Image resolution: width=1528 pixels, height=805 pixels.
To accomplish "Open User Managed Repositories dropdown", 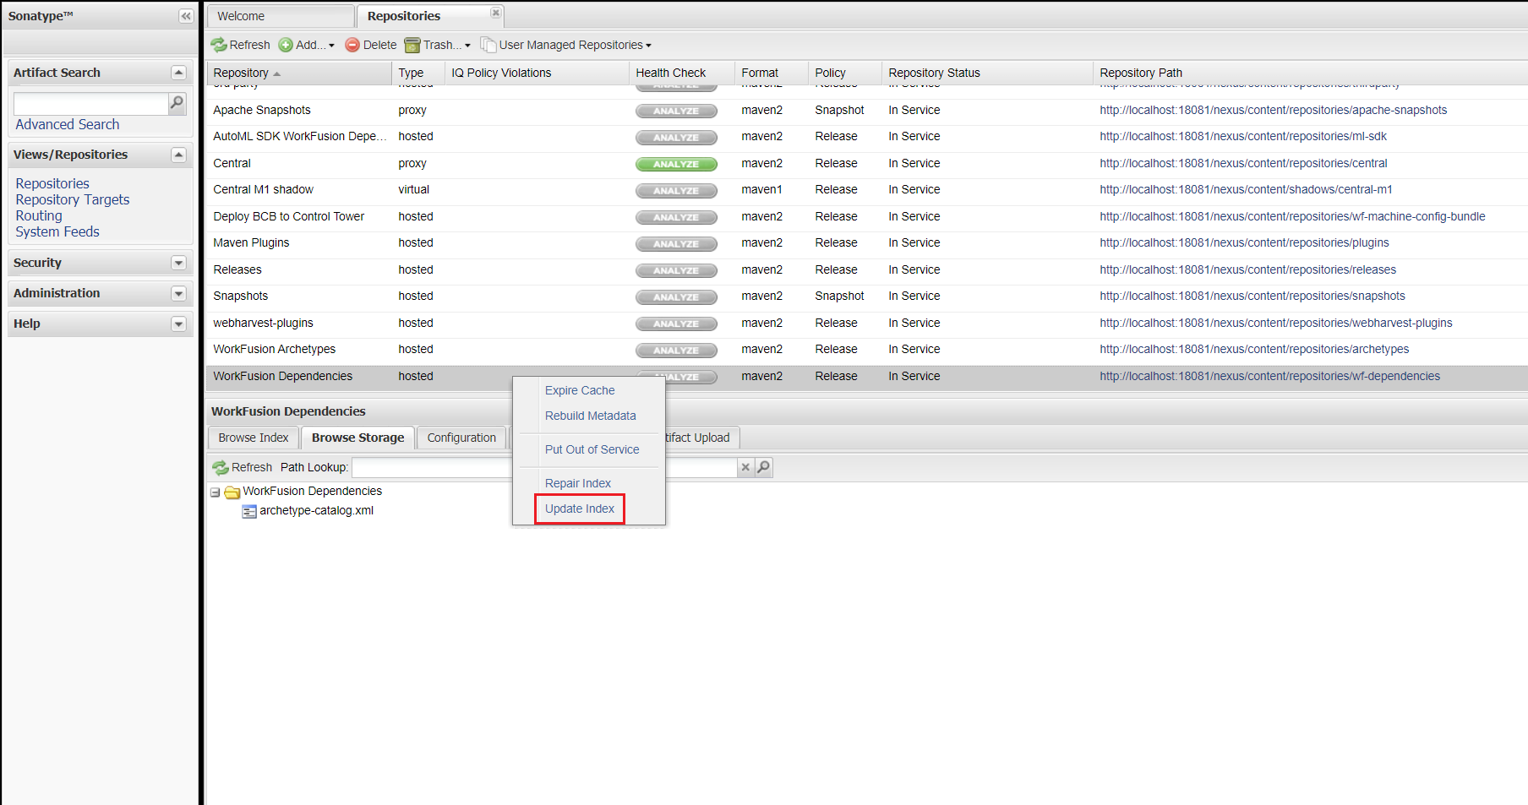I will [648, 46].
